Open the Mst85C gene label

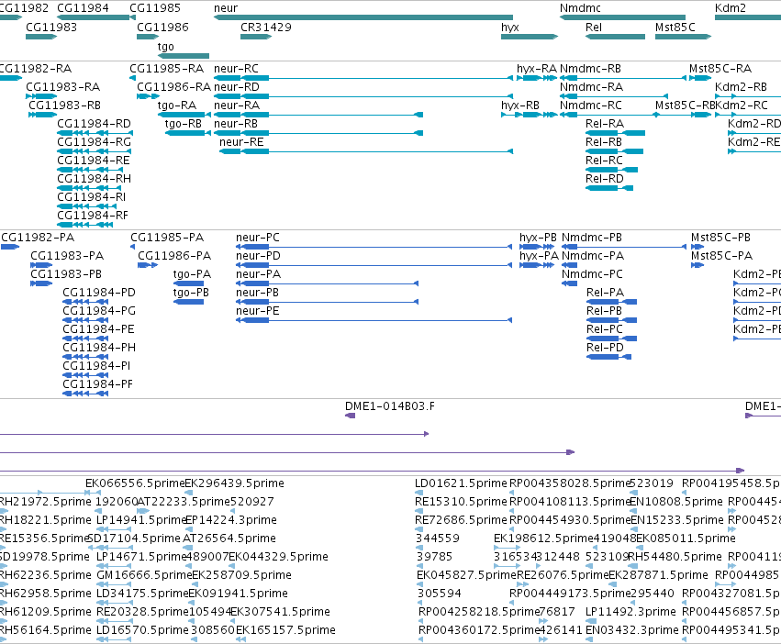click(x=675, y=28)
